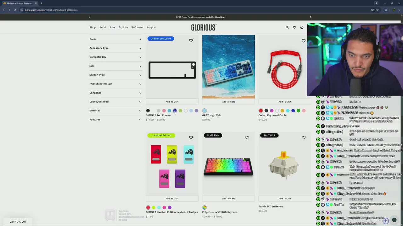Expand the Switch Type filter
The height and width of the screenshot is (226, 403).
(x=115, y=75)
